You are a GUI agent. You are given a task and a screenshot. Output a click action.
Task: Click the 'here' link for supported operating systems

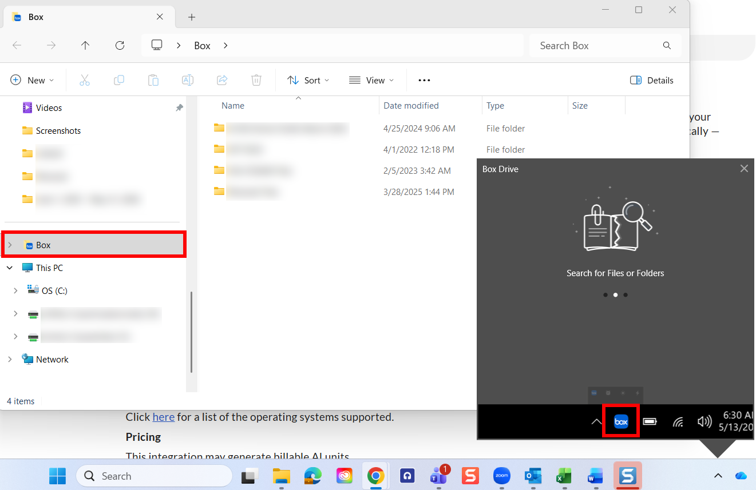[163, 417]
